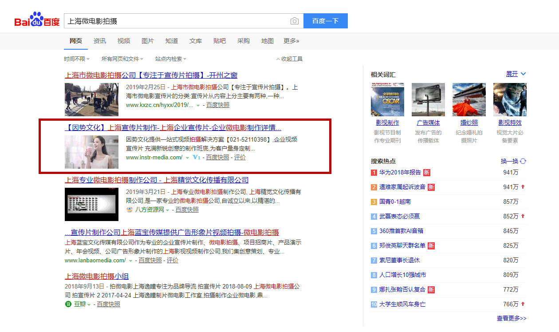Select the 网页 tab

click(76, 41)
